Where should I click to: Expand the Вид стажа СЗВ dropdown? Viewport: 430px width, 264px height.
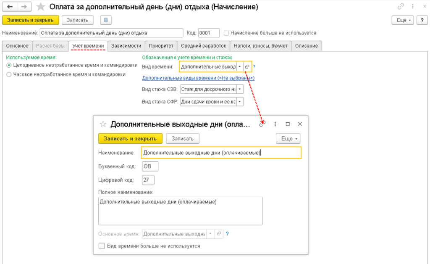click(x=239, y=89)
